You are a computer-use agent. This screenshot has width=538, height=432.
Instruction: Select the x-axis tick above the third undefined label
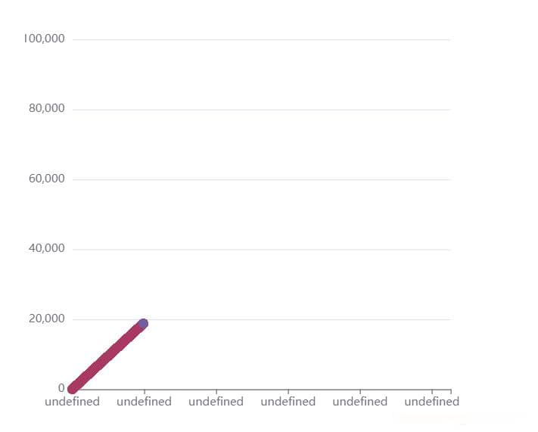(216, 391)
